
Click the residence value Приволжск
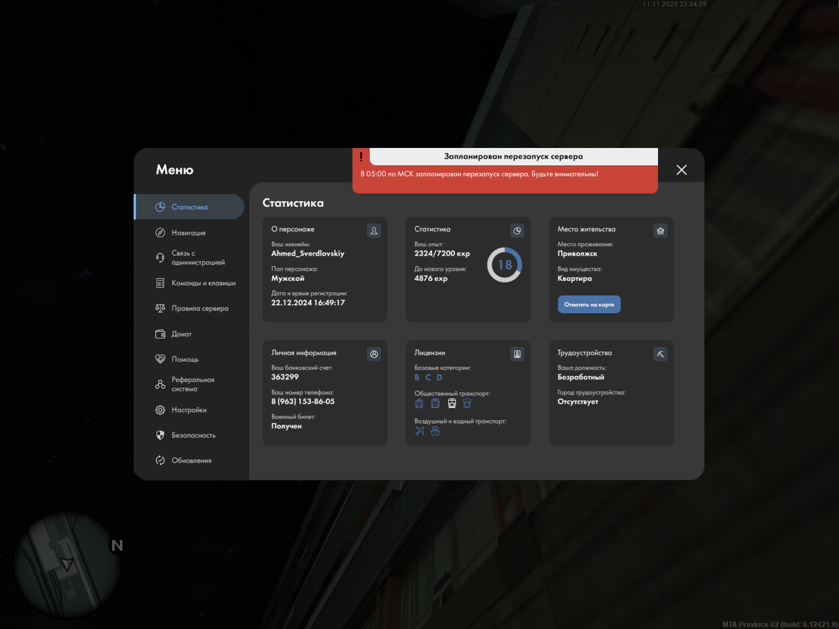tap(577, 254)
